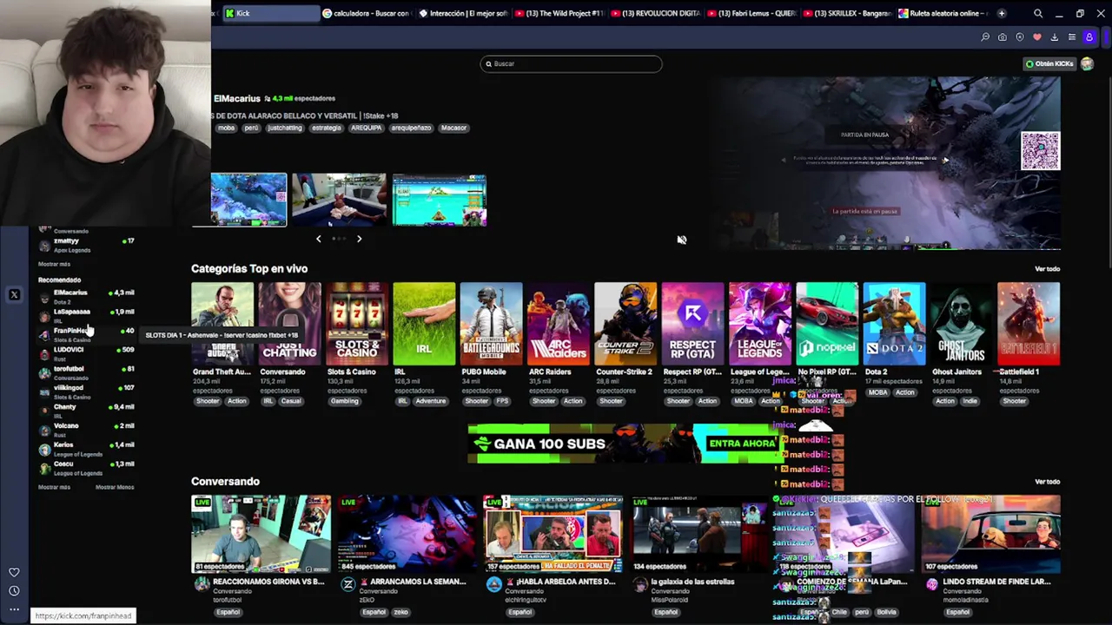Open Volcano in the recommended sidebar
The height and width of the screenshot is (625, 1112).
pos(86,430)
